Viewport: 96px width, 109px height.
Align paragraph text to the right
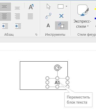pos(17,16)
